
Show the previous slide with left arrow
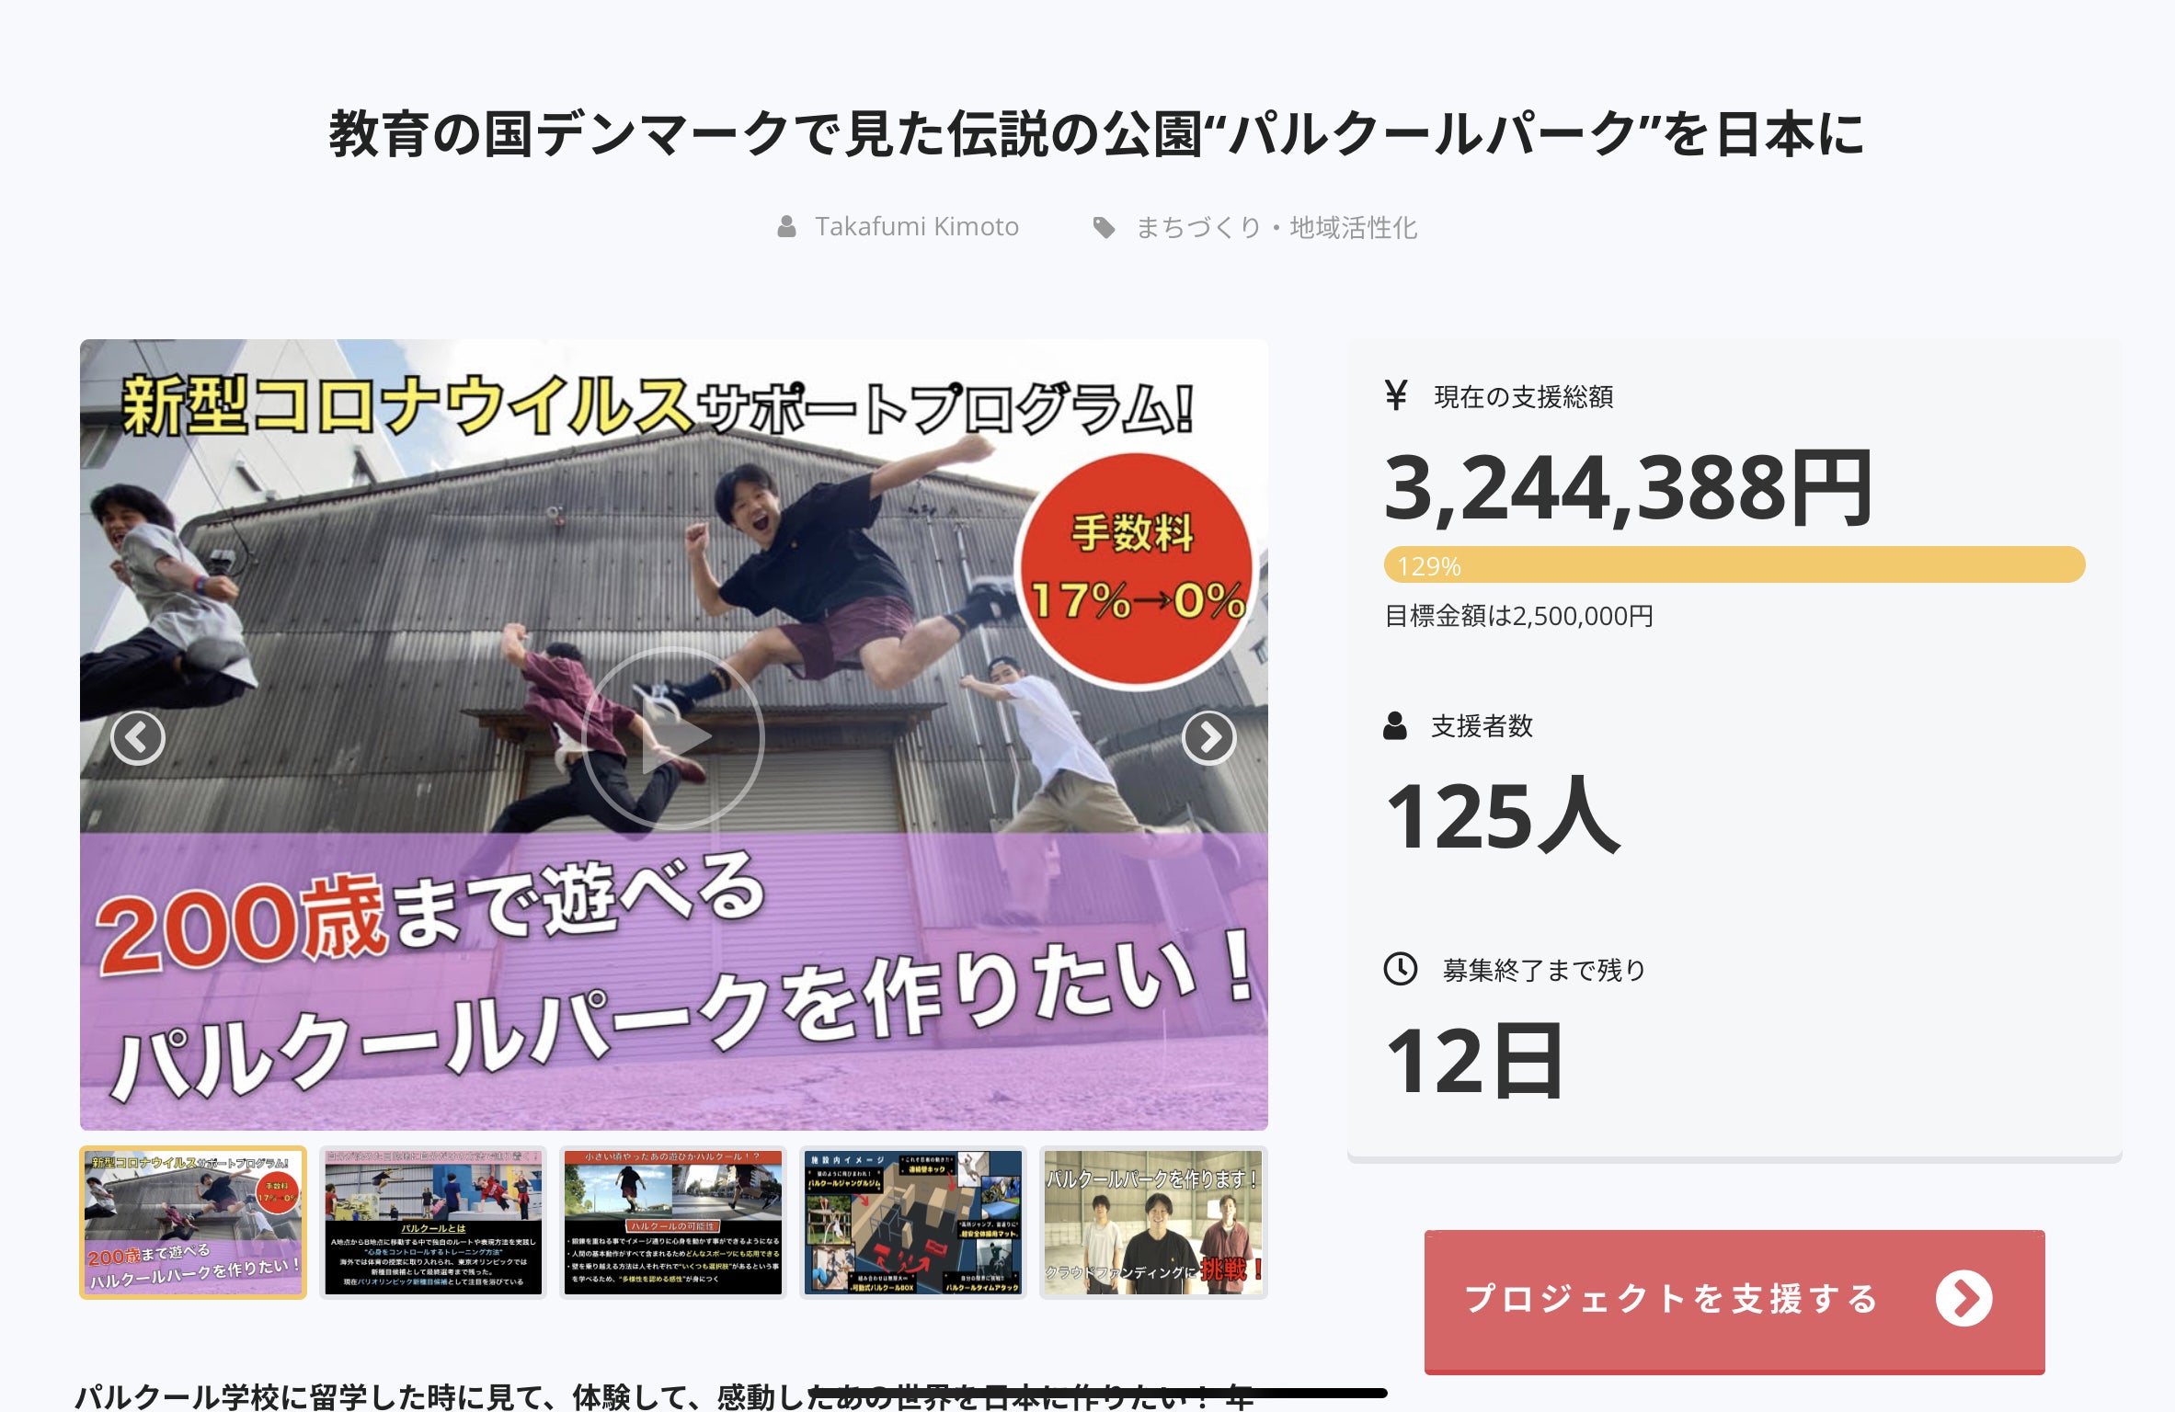coord(138,737)
